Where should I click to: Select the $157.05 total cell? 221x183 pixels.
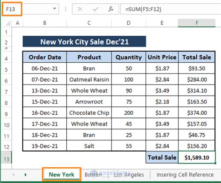tap(197, 124)
